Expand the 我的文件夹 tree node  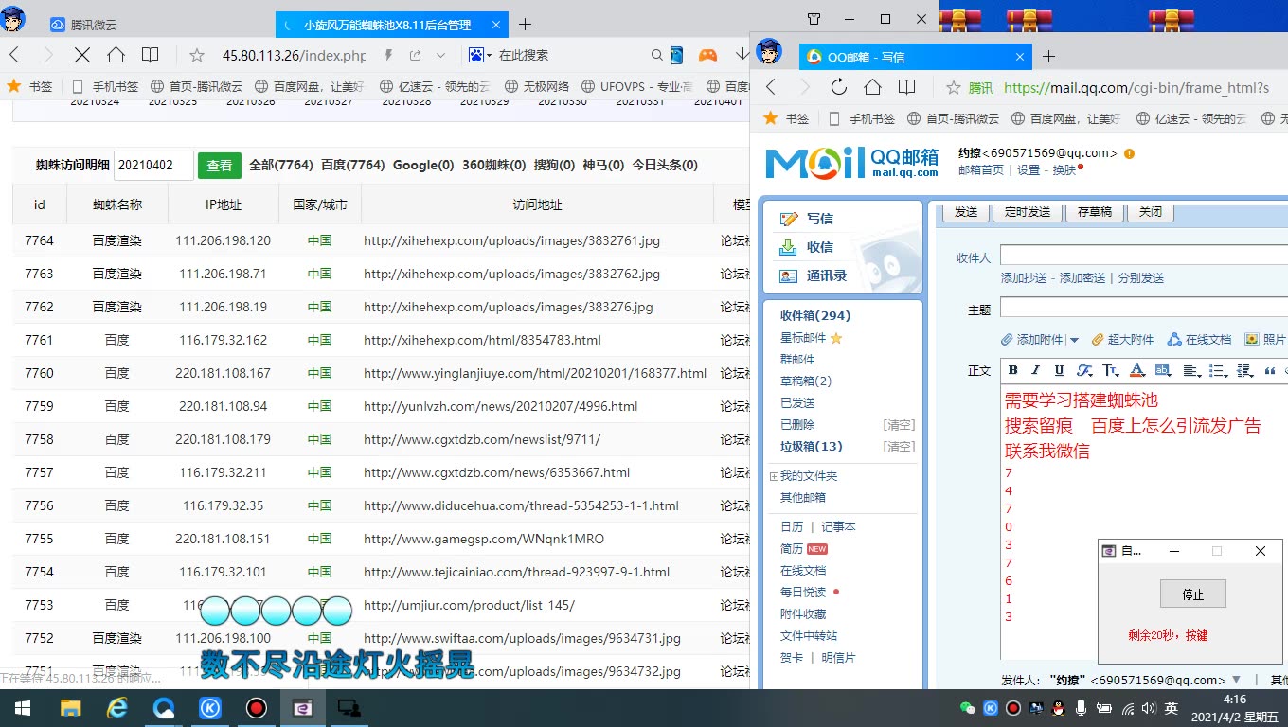(774, 476)
